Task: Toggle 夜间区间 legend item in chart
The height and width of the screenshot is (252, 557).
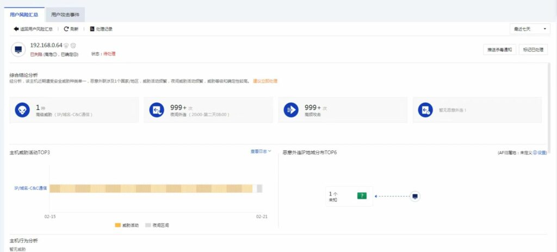Action: point(157,225)
